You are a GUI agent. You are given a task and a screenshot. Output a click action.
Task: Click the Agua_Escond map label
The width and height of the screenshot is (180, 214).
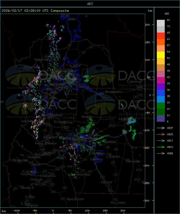click(x=75, y=199)
